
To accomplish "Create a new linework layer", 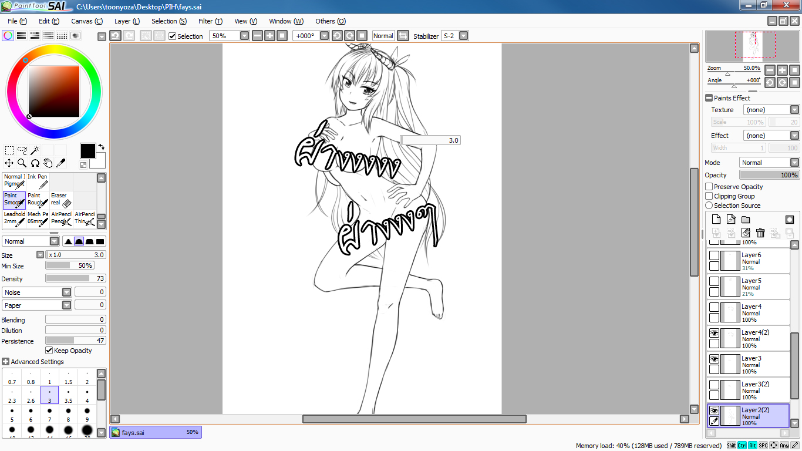I will point(731,220).
